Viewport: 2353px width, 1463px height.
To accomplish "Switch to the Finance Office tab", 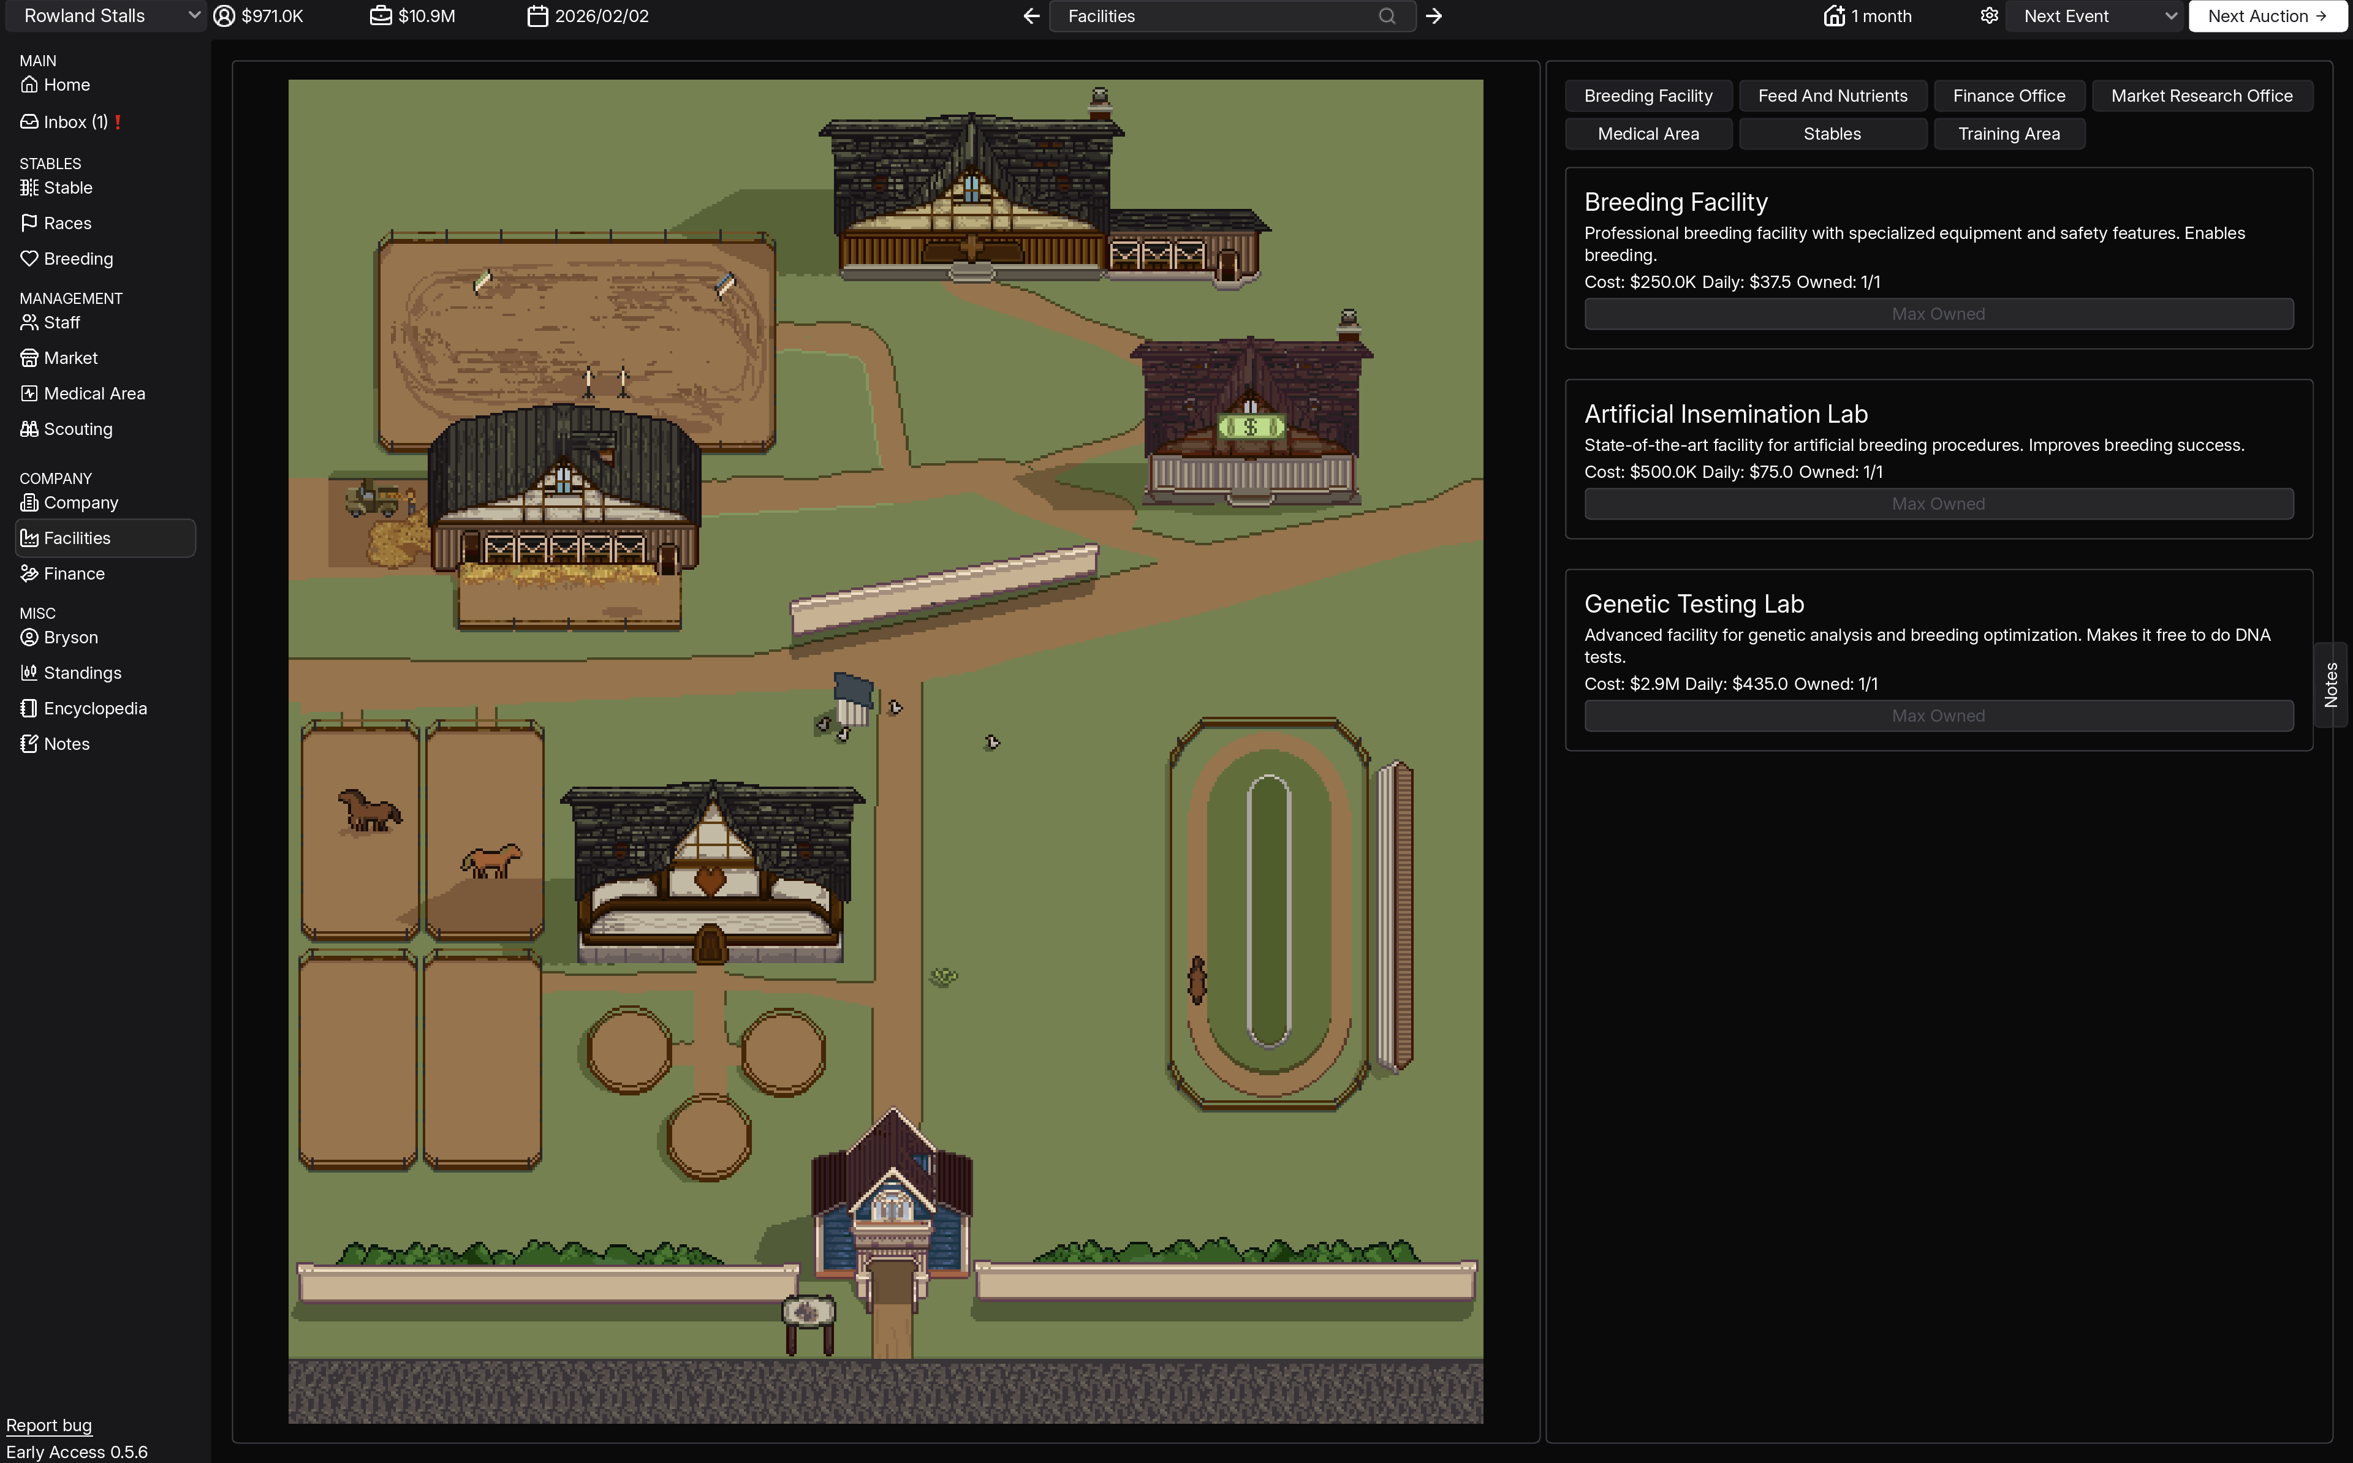I will pyautogui.click(x=2007, y=96).
